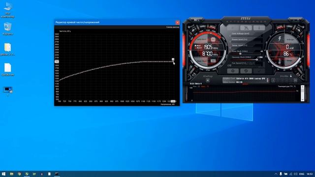Viewport: 315px width, 177px height.
Task: Select the highlighted rightmost curve point
Action: [x=173, y=61]
